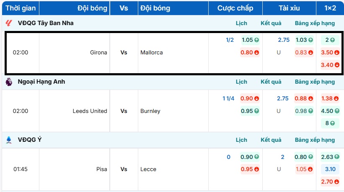The image size is (344, 192).
Task: Click the 1×2 column header
Action: coord(330,8)
